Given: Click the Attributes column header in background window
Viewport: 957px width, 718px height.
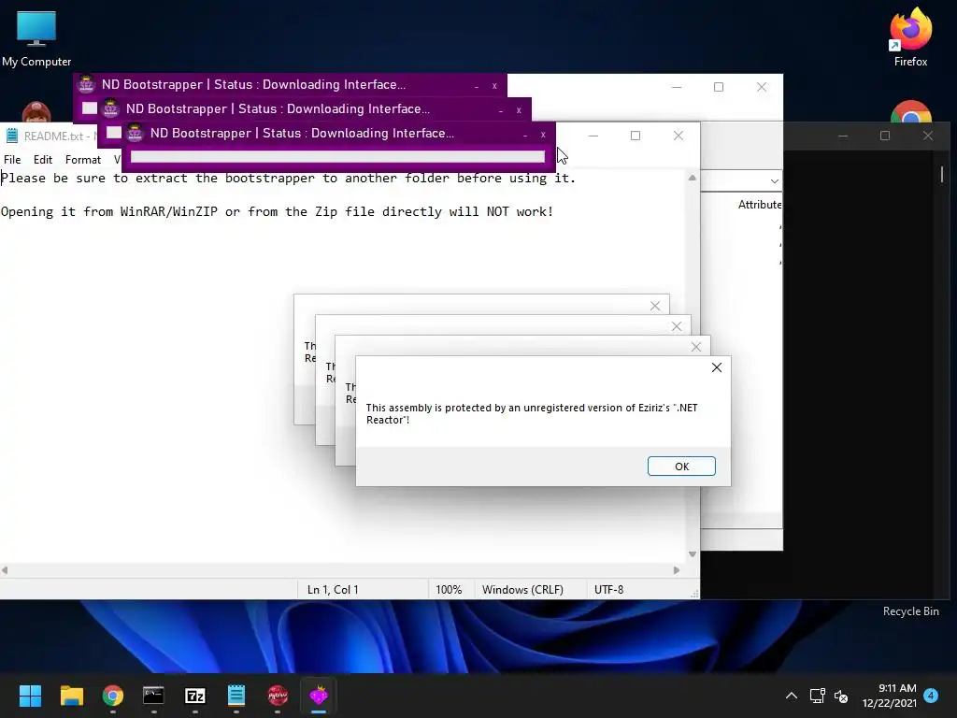Looking at the screenshot, I should click(759, 205).
